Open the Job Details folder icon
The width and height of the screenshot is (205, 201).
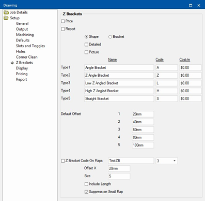point(6,12)
